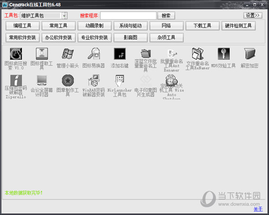The width and height of the screenshot is (269, 215).
Task: Open the 影音图 category
Action: pos(130,38)
